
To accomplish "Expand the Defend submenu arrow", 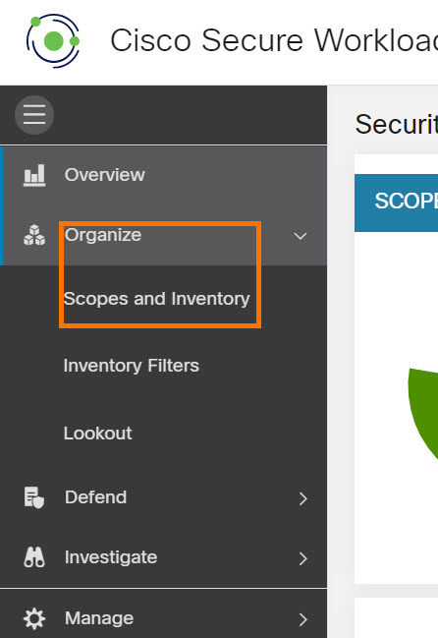I will (302, 498).
